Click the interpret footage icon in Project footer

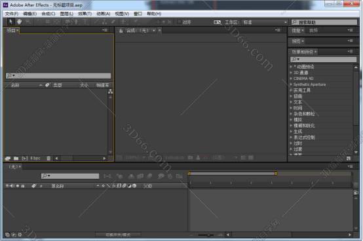pyautogui.click(x=8, y=158)
